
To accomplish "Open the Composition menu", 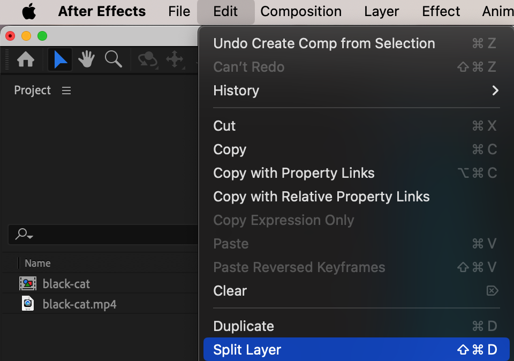I will pyautogui.click(x=301, y=11).
